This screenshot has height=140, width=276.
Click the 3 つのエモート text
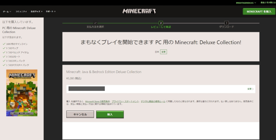(13, 57)
